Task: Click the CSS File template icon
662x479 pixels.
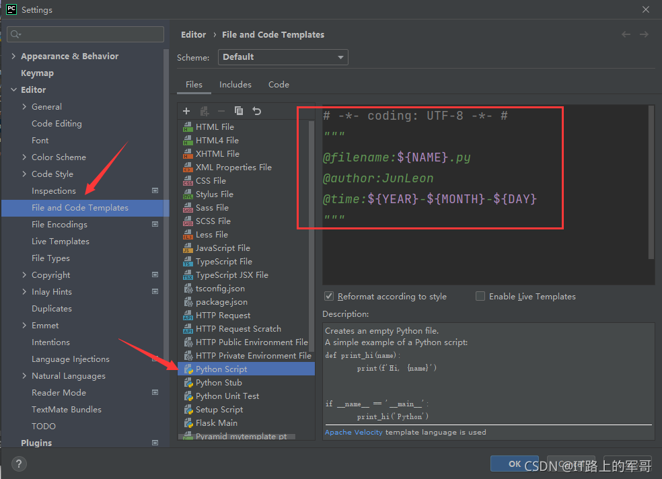Action: point(188,180)
